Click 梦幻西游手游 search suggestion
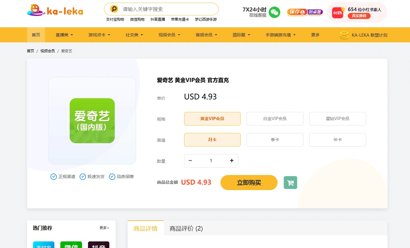 click(x=206, y=20)
